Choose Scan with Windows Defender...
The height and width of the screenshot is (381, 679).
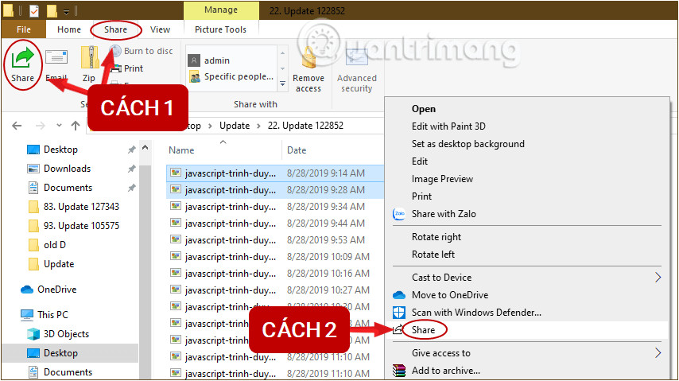[x=476, y=313]
